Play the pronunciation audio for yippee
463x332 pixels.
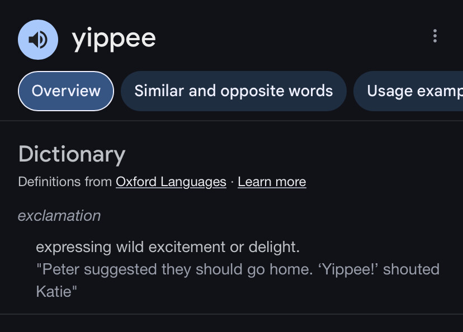(x=38, y=39)
